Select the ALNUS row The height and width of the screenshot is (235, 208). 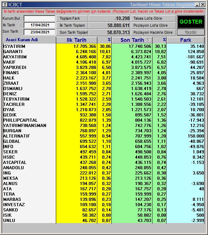point(104,183)
